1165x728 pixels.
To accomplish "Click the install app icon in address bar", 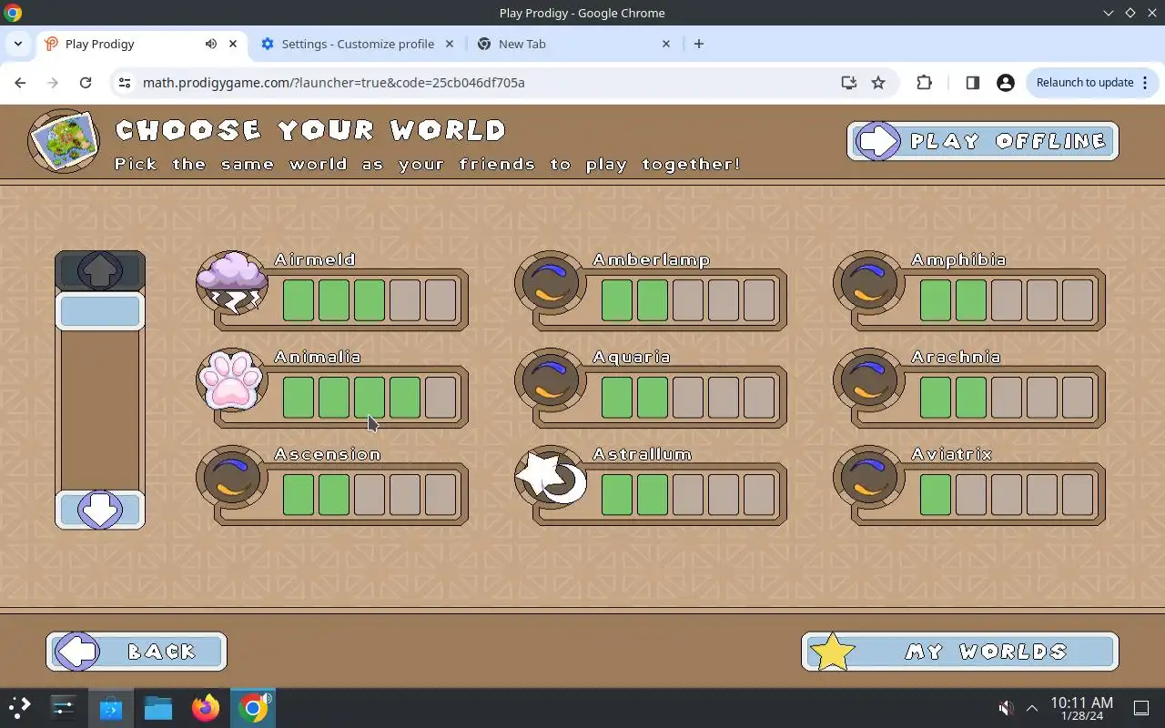I will 848,82.
